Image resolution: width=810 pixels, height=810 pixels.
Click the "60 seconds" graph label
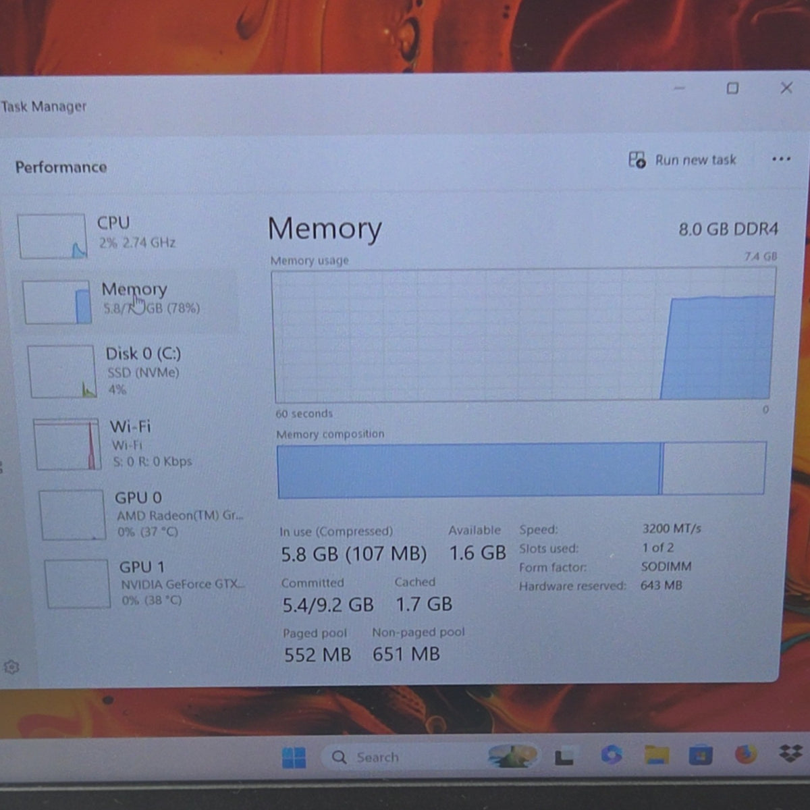pyautogui.click(x=304, y=414)
